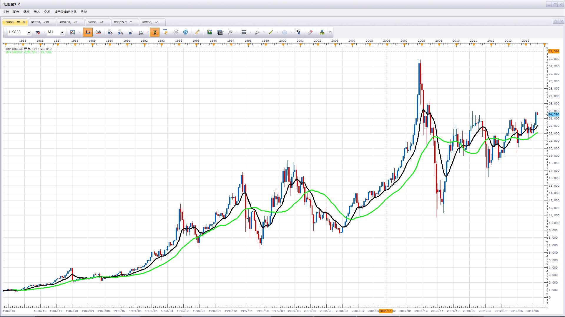Click the highlighted 2005/11 date label
The image size is (565, 317).
385,311
